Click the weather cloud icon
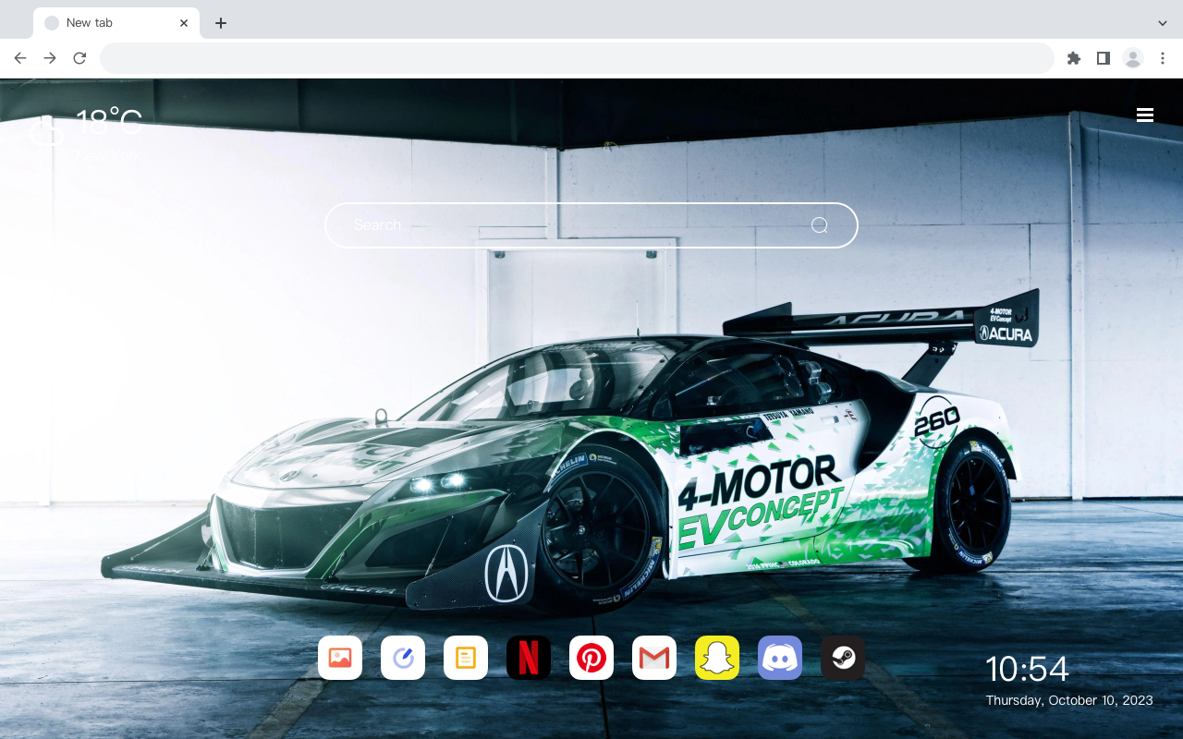The height and width of the screenshot is (739, 1183). pos(46,131)
